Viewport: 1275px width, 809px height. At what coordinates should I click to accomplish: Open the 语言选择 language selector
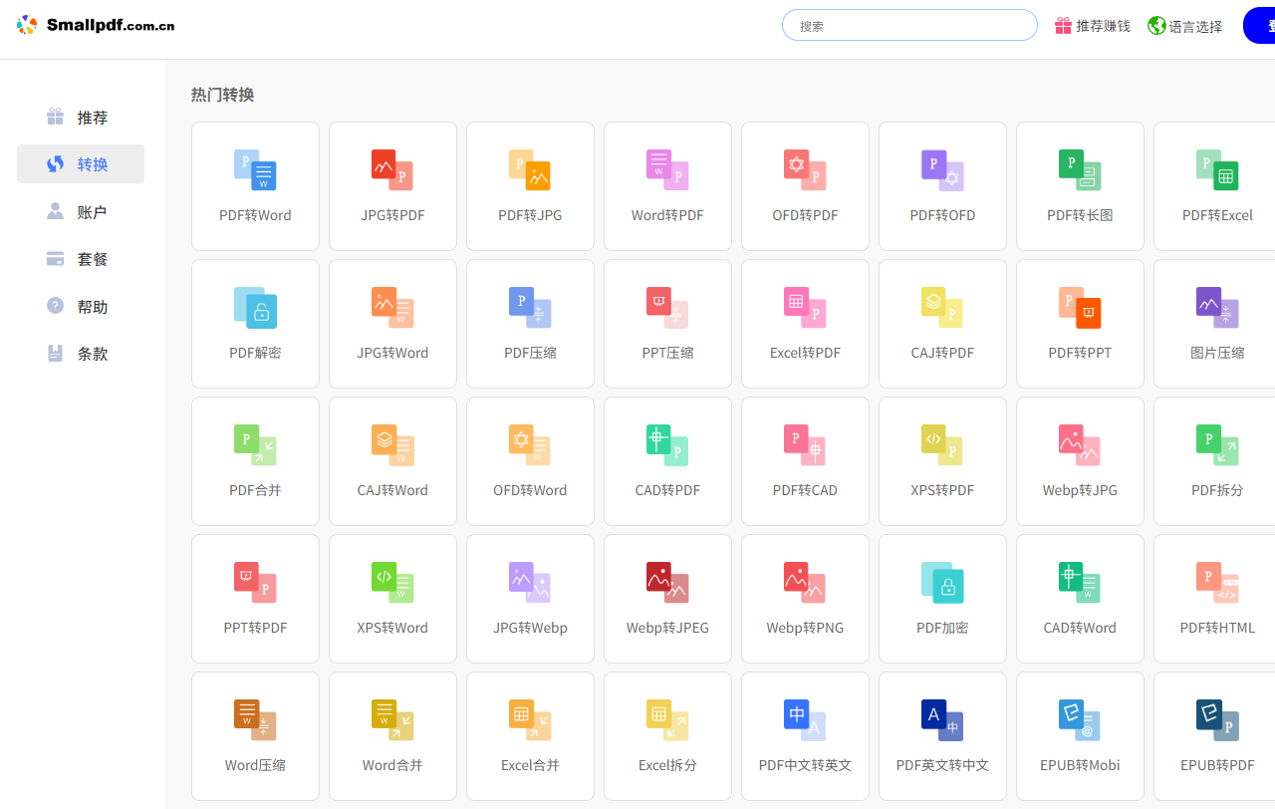(x=1185, y=26)
